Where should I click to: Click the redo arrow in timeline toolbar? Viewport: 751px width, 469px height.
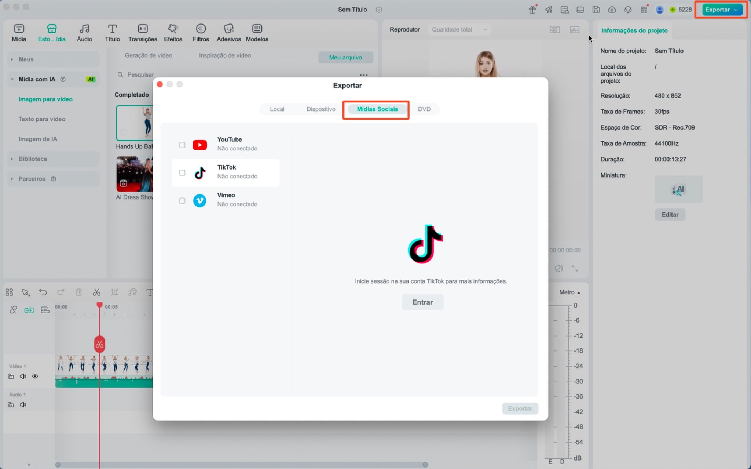tap(61, 292)
